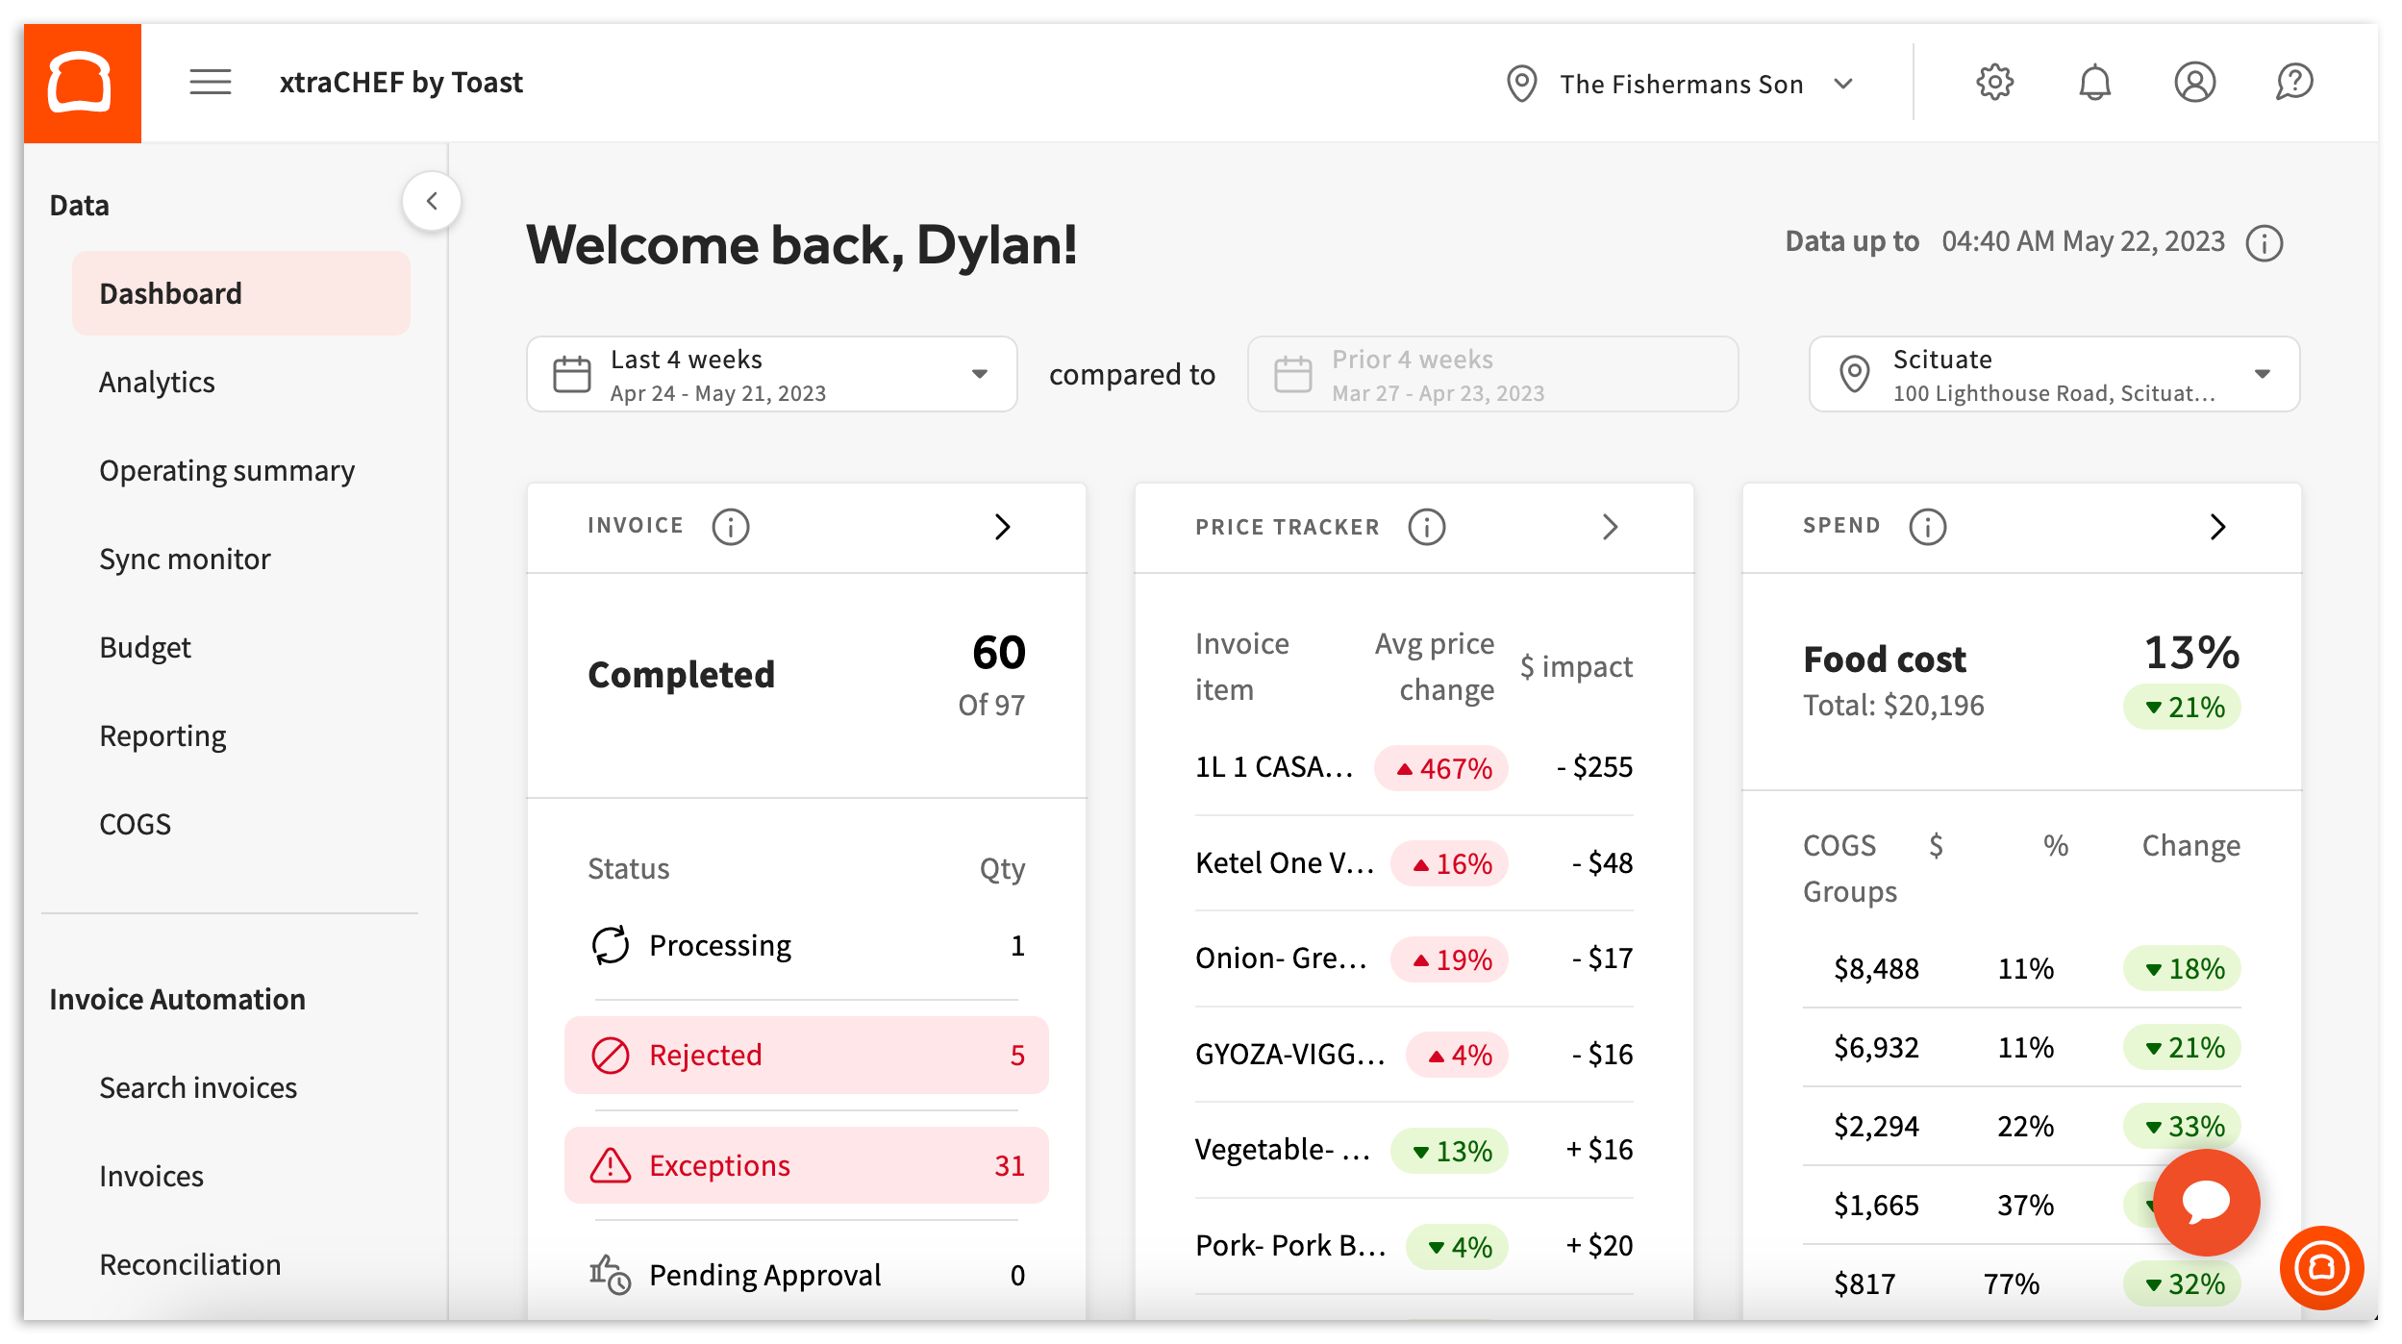The width and height of the screenshot is (2402, 1344).
Task: Click the help question mark icon
Action: coord(2295,83)
